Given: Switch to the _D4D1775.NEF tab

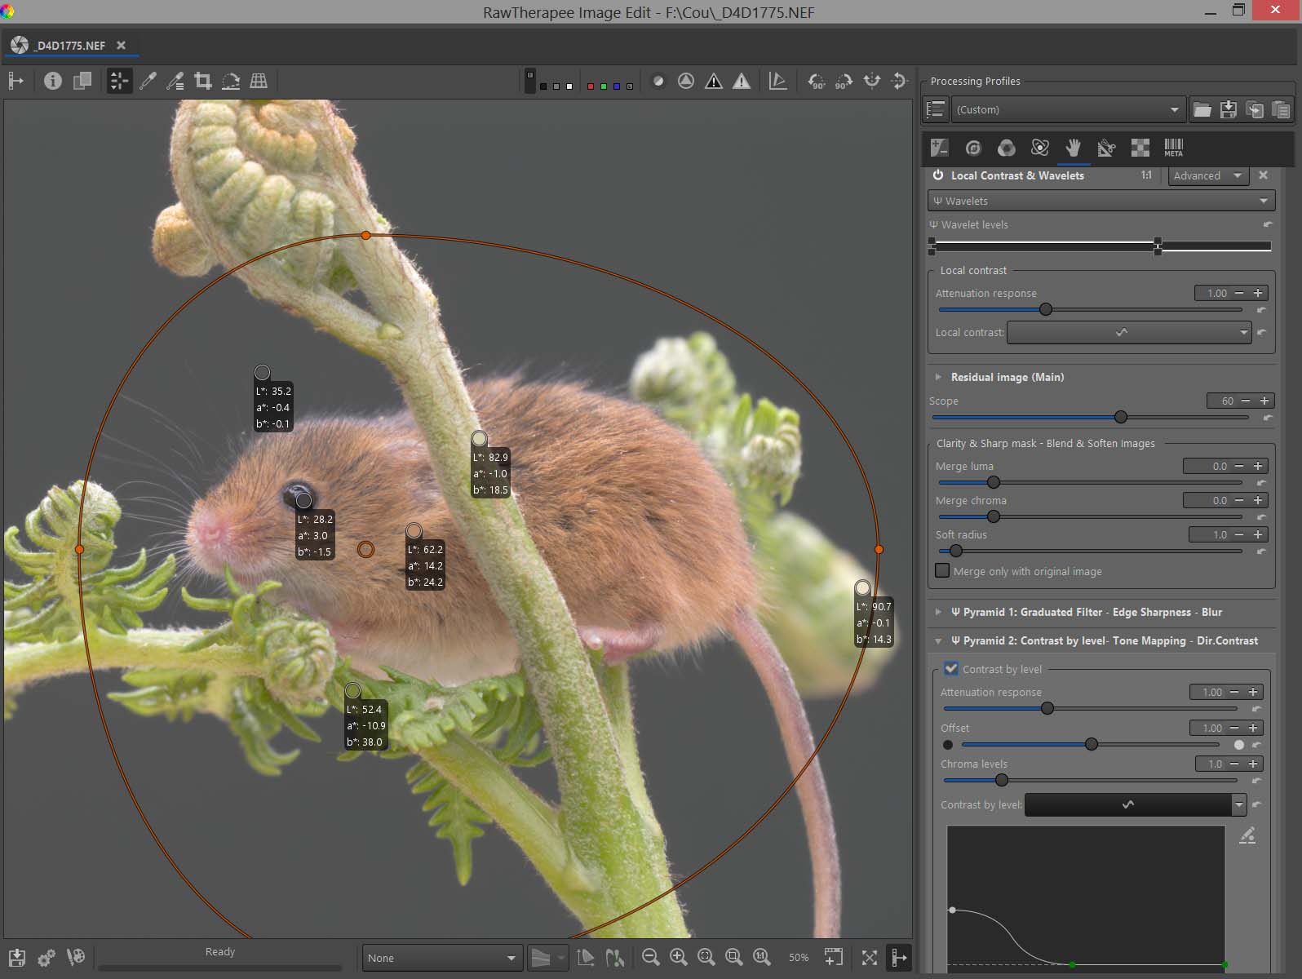Looking at the screenshot, I should point(70,46).
